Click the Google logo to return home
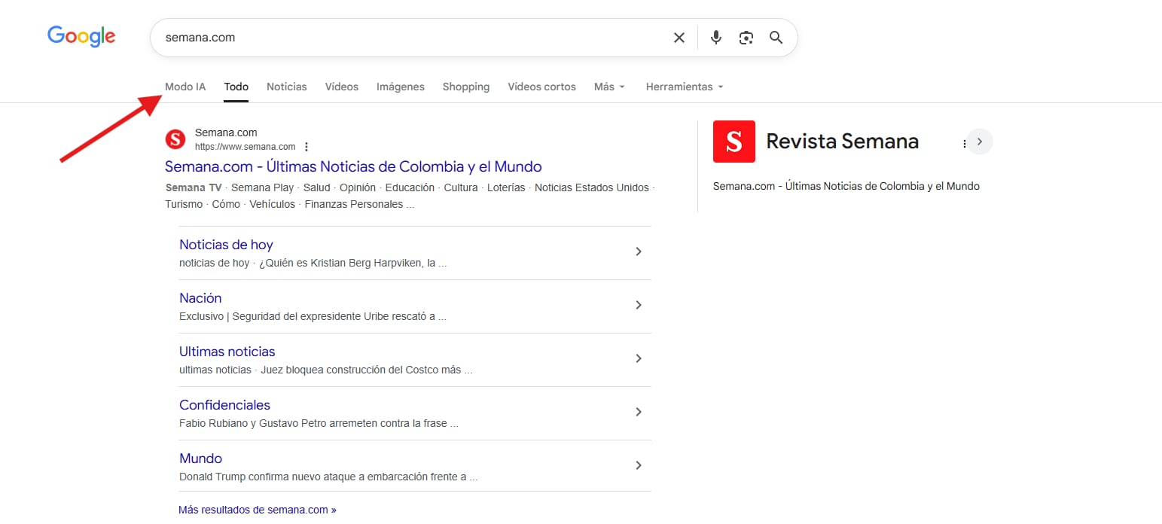The image size is (1162, 524). click(x=81, y=35)
